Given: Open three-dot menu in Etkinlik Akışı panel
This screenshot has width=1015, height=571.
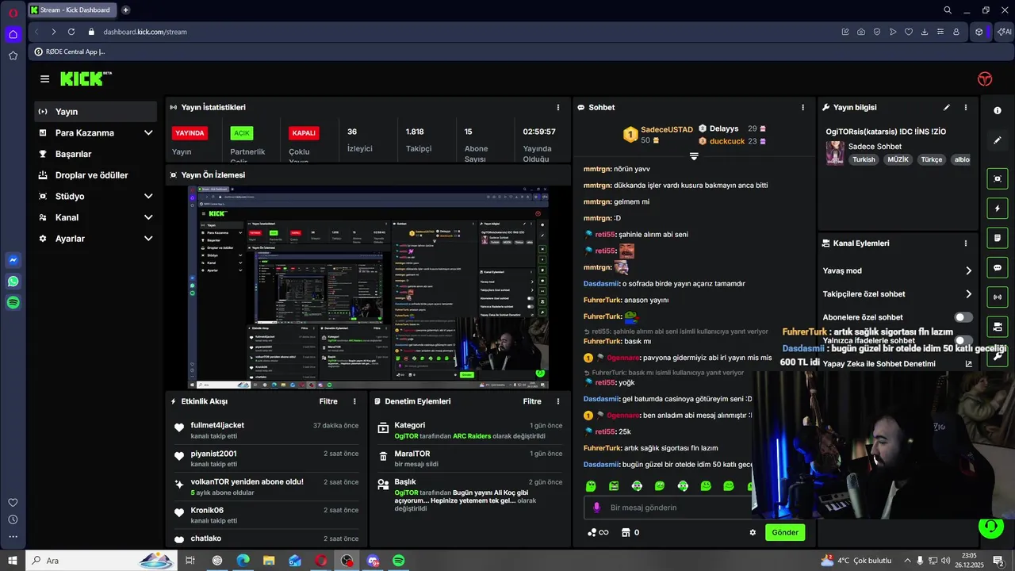Looking at the screenshot, I should point(354,401).
